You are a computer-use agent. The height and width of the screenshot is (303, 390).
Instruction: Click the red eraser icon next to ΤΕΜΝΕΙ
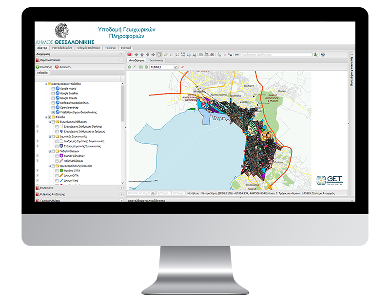[x=182, y=67]
